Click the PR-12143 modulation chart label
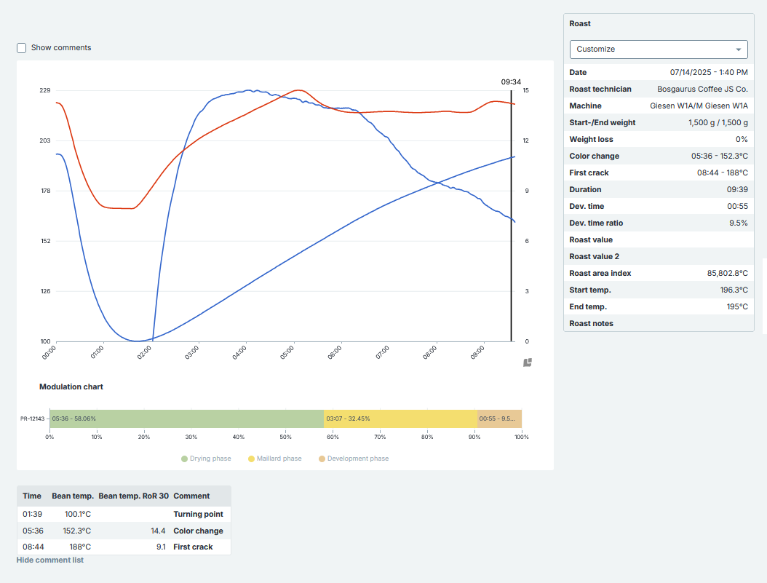767x583 pixels. [x=33, y=419]
